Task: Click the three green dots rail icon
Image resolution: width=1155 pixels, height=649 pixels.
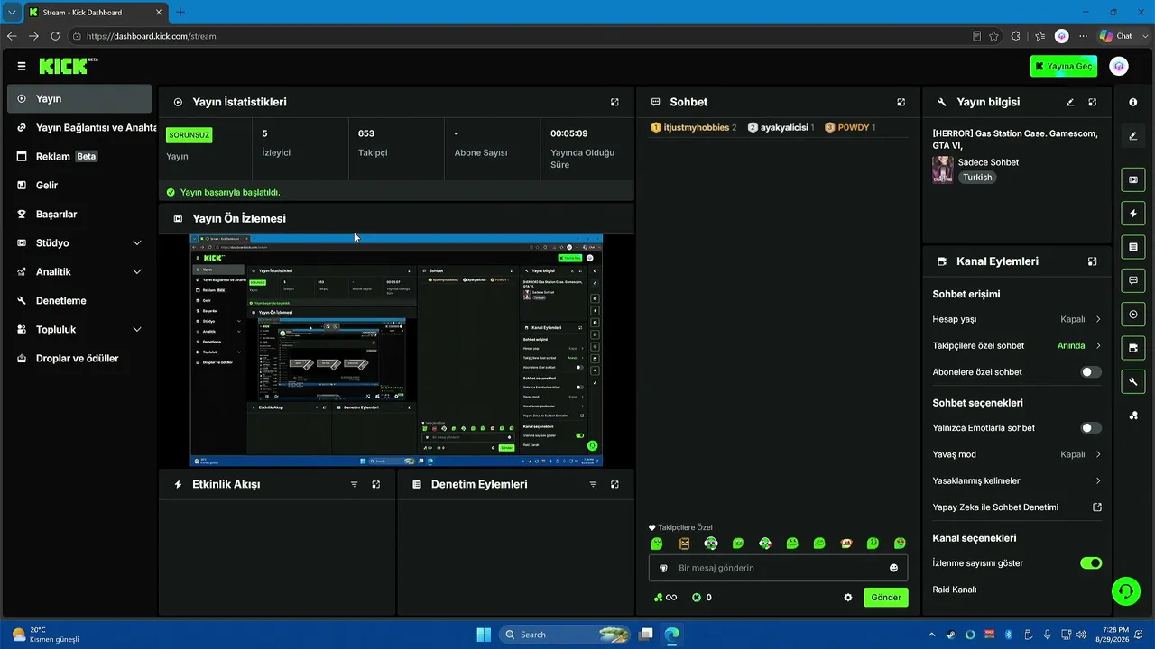Action: point(1133,416)
